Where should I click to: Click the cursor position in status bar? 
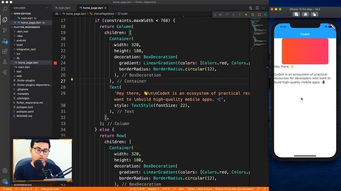137,189
